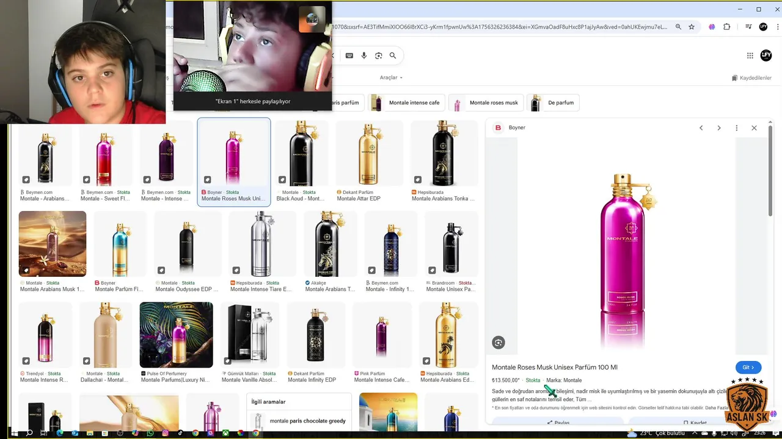Open the on-screen keyboard in Google search box
782x439 pixels.
(x=349, y=55)
